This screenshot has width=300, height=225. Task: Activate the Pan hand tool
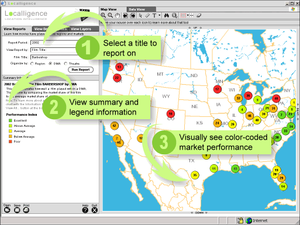point(117,16)
